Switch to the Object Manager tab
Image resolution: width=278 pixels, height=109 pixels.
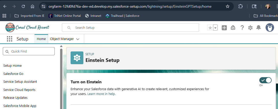coord(62,39)
